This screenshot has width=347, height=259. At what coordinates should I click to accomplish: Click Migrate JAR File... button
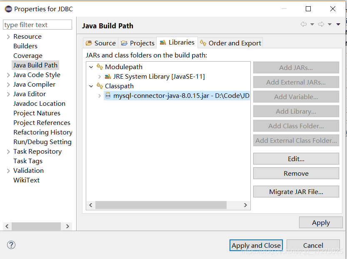point(296,192)
